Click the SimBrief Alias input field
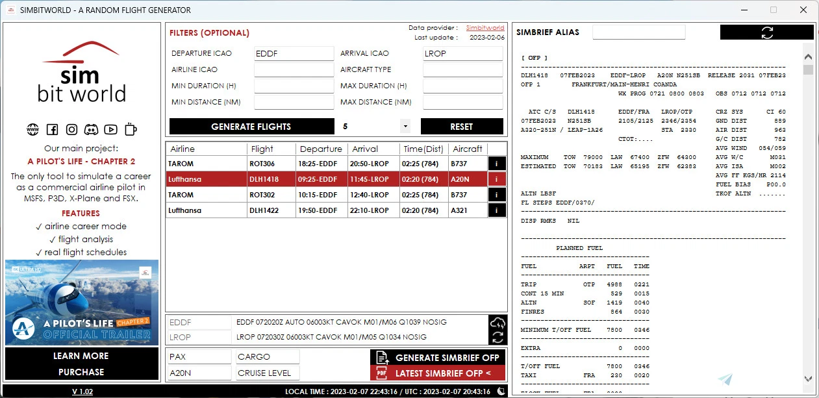The image size is (819, 398). click(x=638, y=32)
